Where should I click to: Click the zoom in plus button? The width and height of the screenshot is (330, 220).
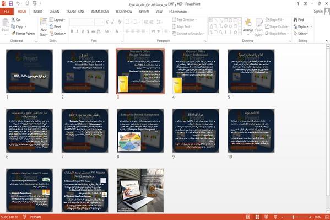point(310,217)
